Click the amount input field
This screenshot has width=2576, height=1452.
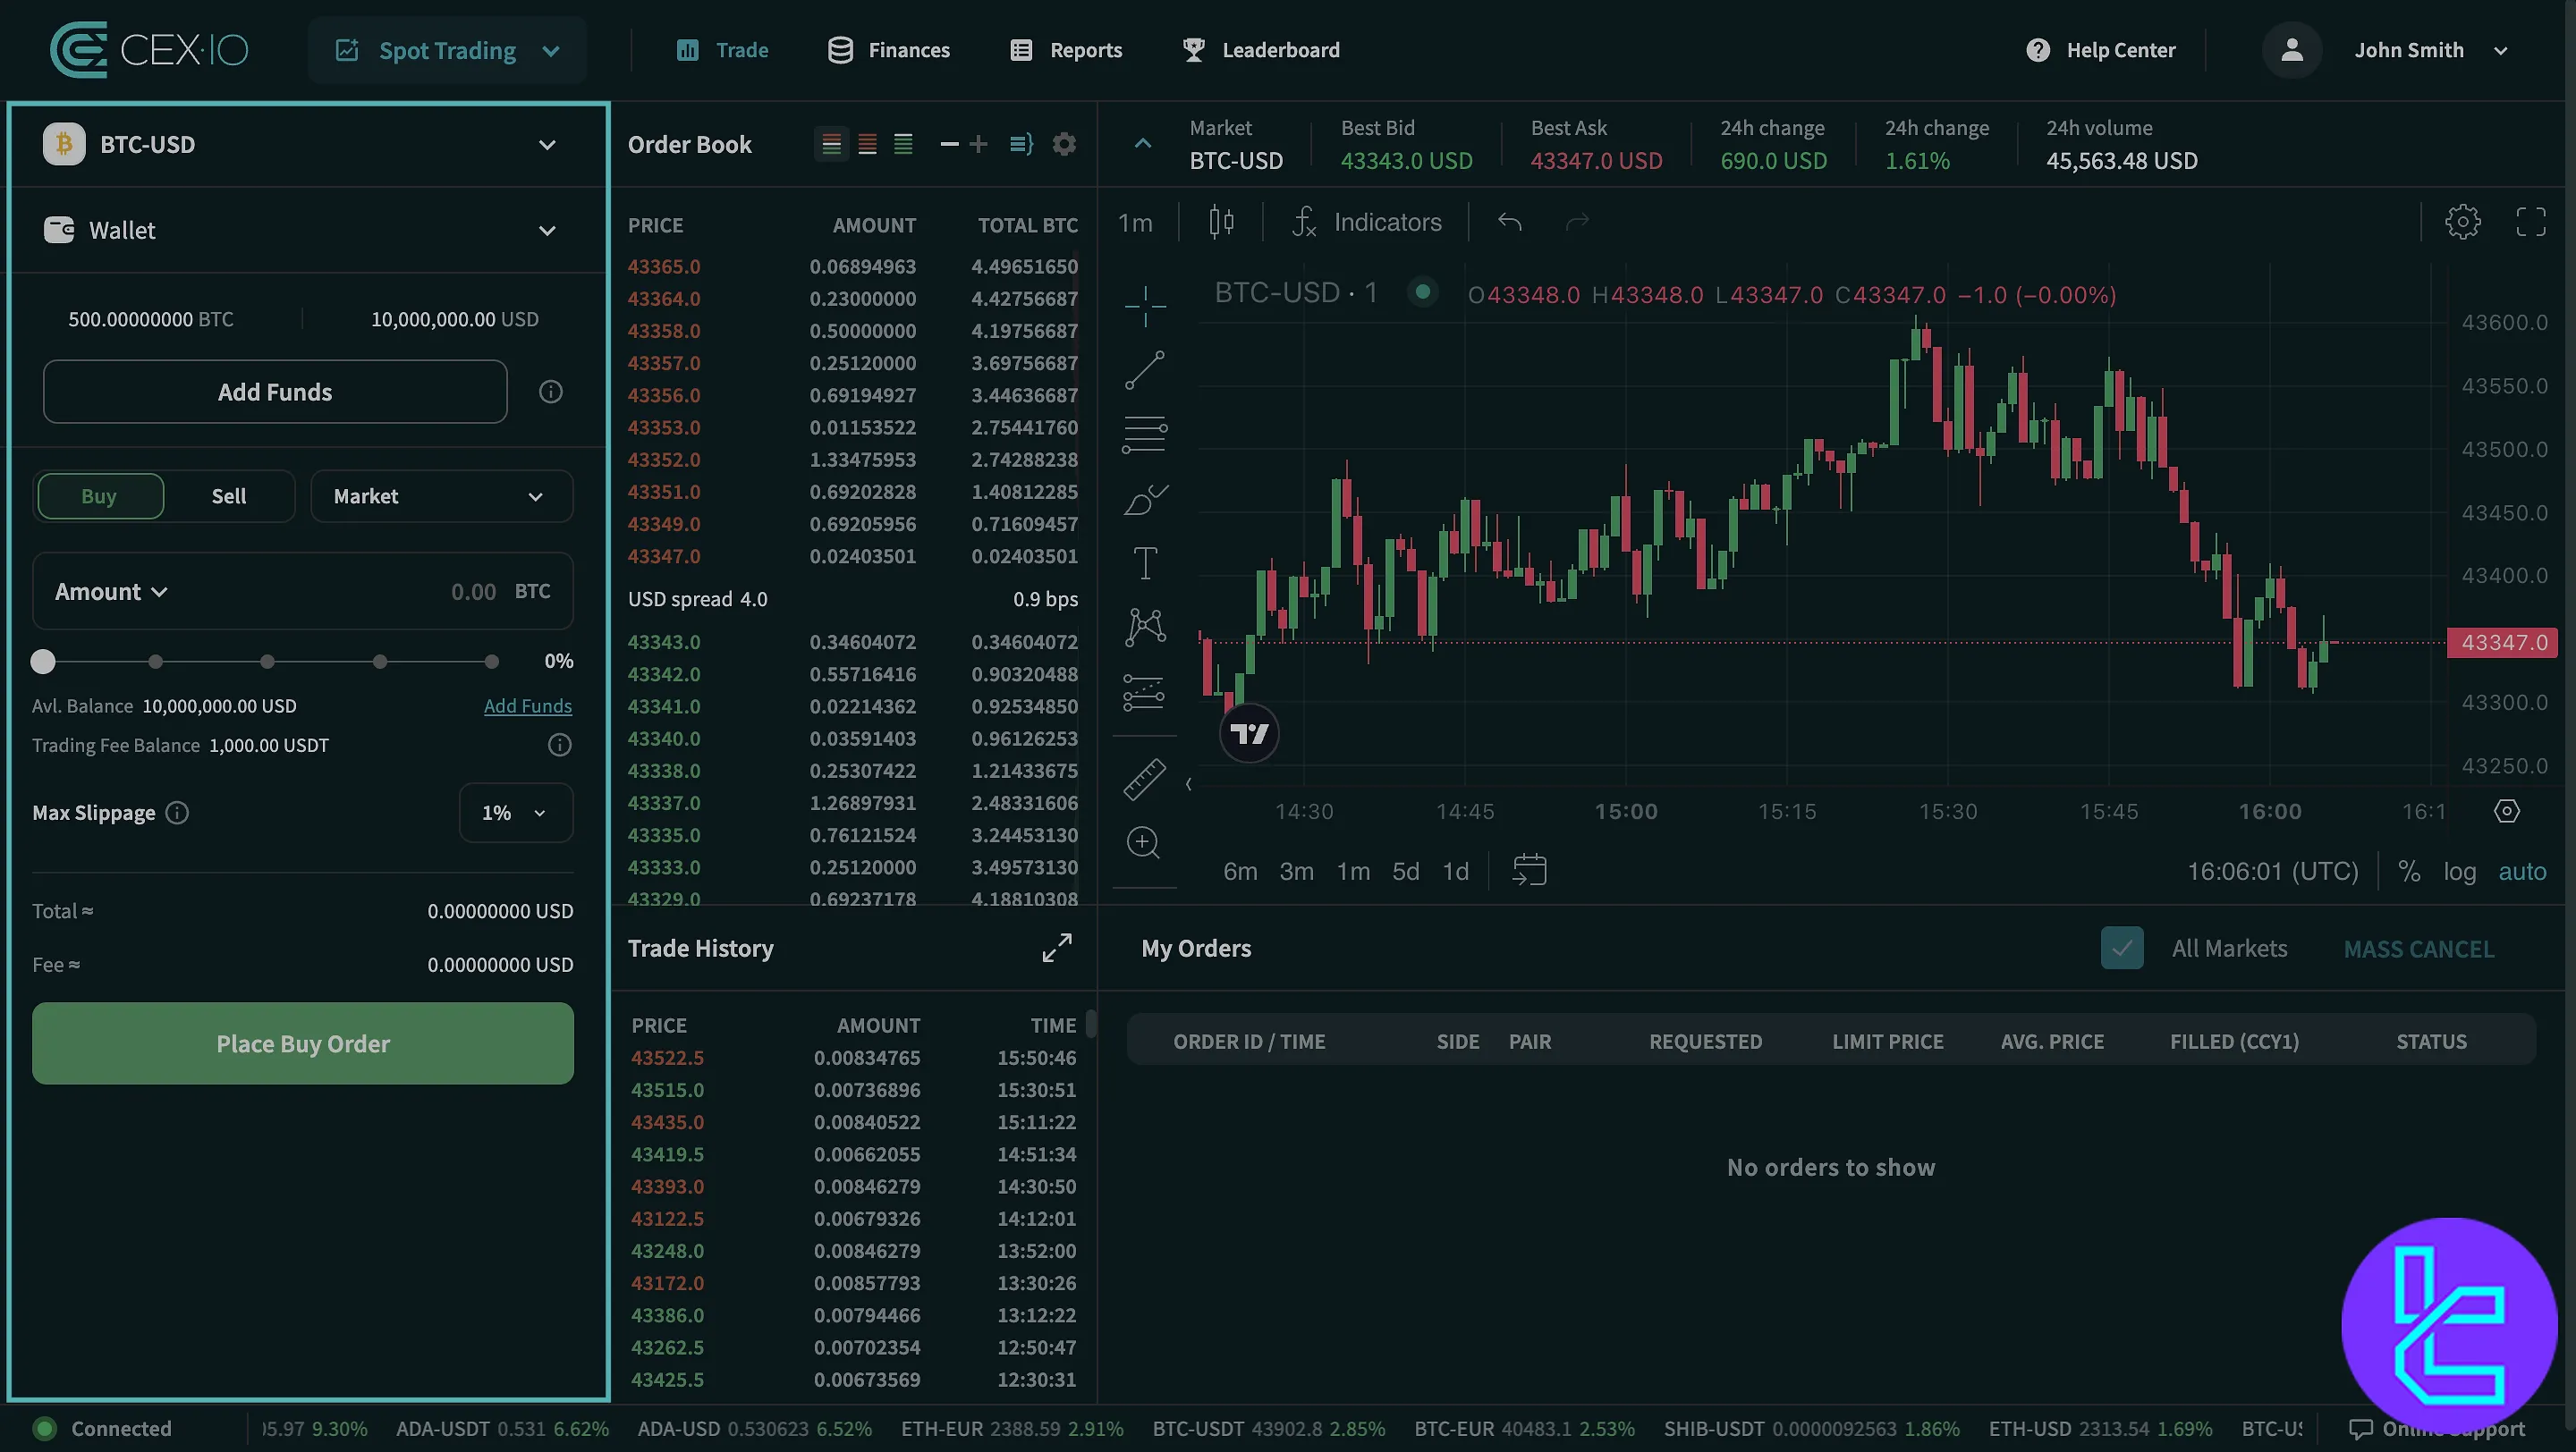[303, 592]
